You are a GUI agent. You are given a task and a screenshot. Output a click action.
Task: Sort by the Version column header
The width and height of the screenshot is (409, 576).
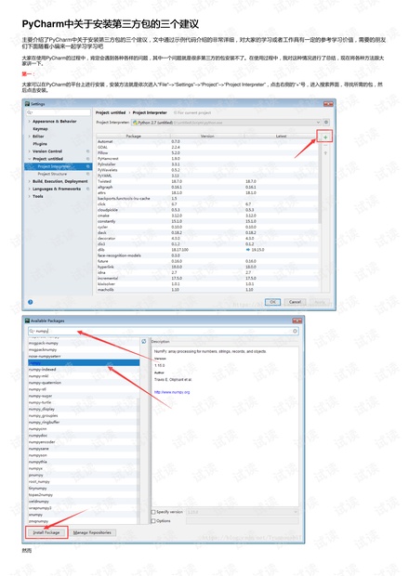207,136
